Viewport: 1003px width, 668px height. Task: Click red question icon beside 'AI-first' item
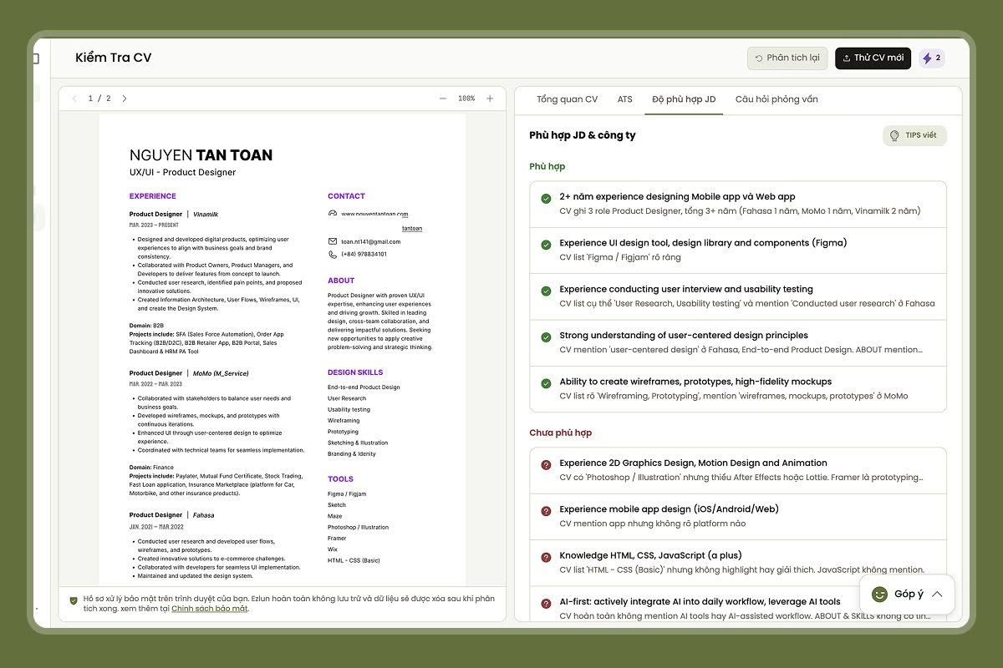point(546,603)
